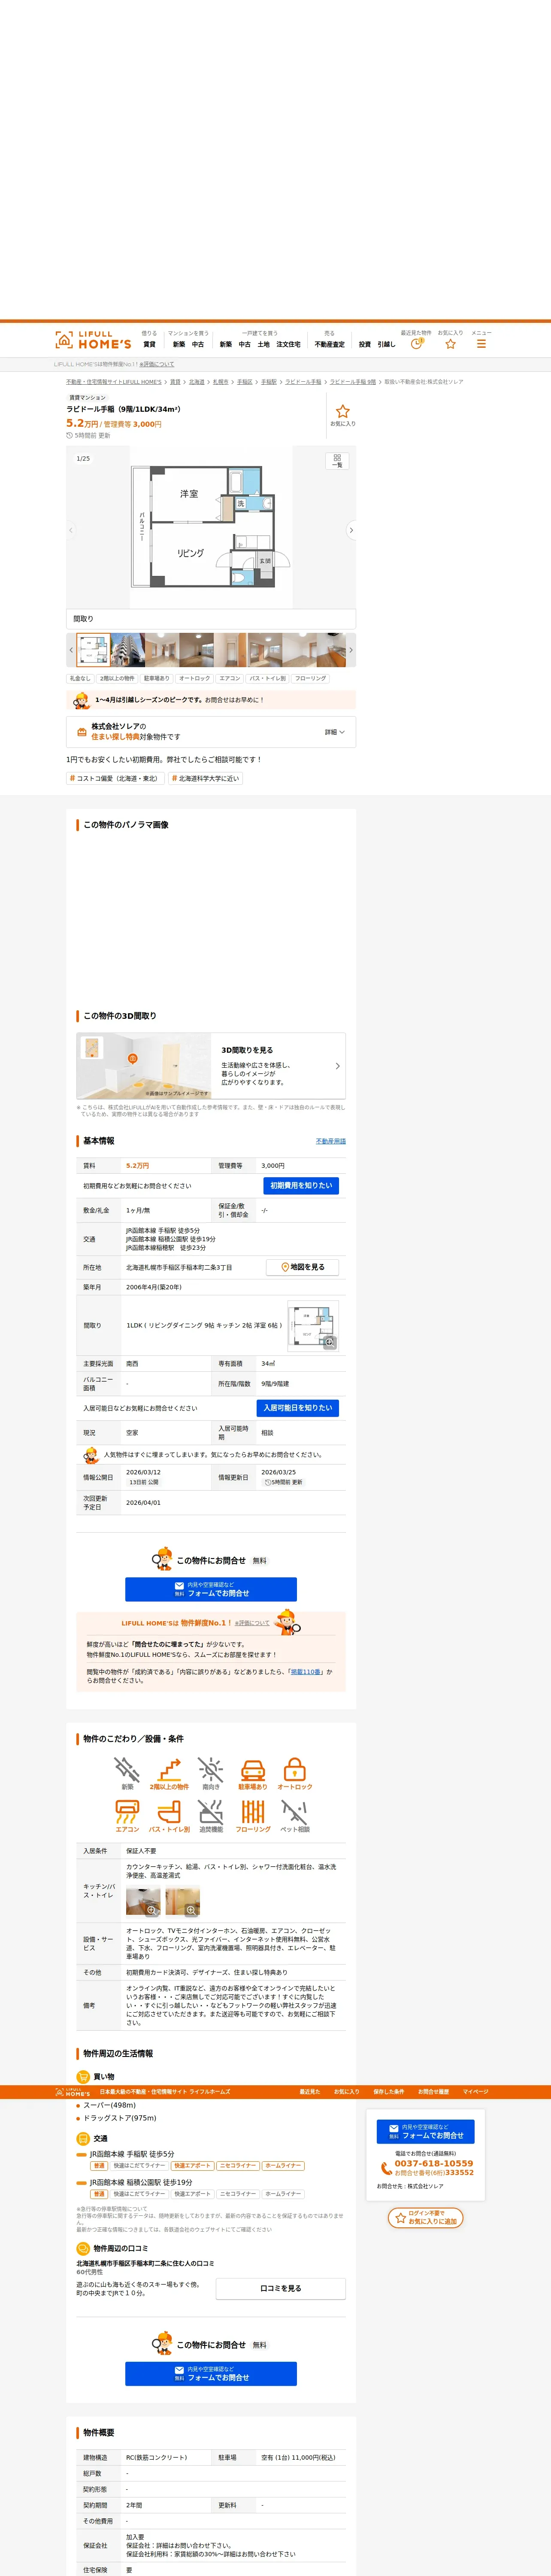Click 手稲区 in breadcrumb
This screenshot has width=551, height=2576.
pos(244,382)
